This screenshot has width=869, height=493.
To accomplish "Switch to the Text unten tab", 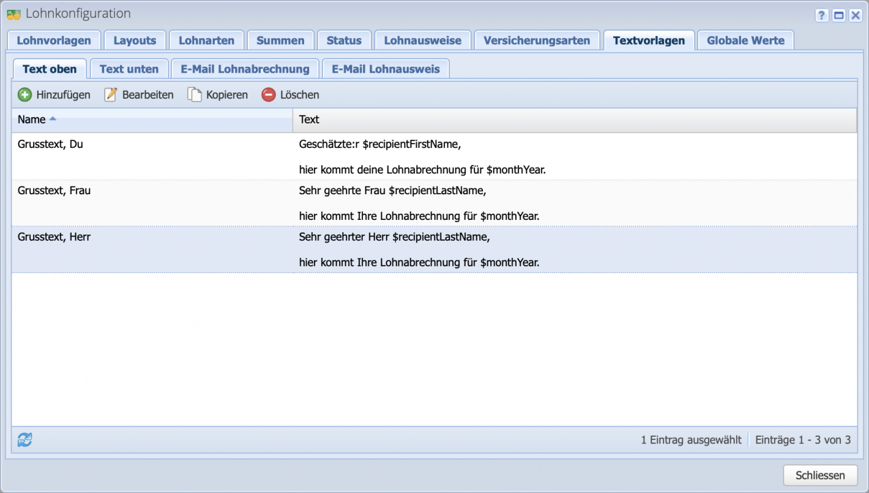I will pyautogui.click(x=129, y=68).
